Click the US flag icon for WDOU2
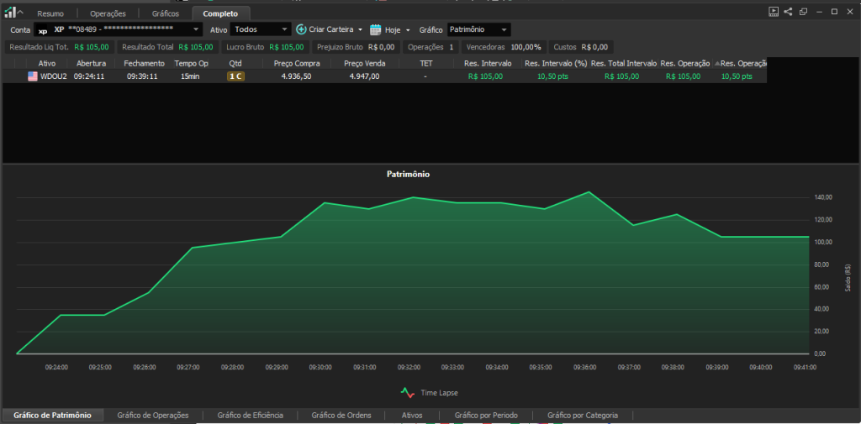The image size is (861, 424). coord(33,76)
